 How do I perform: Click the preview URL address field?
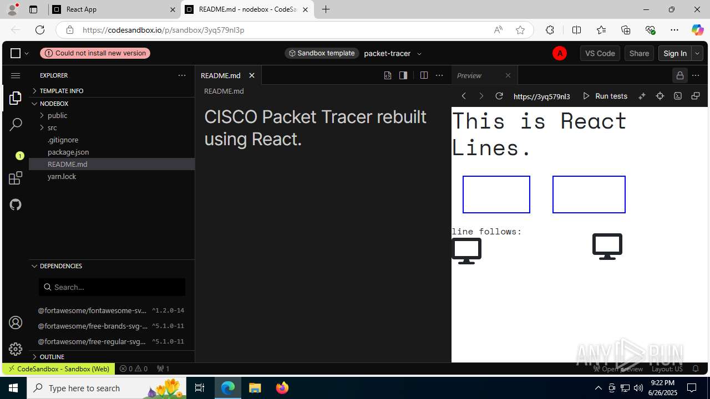click(542, 96)
